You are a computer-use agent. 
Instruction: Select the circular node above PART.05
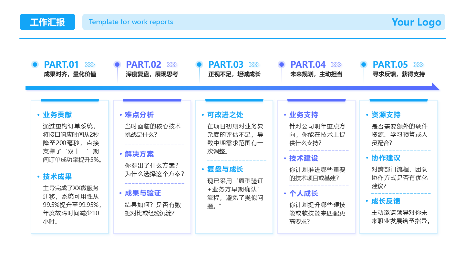point(364,64)
